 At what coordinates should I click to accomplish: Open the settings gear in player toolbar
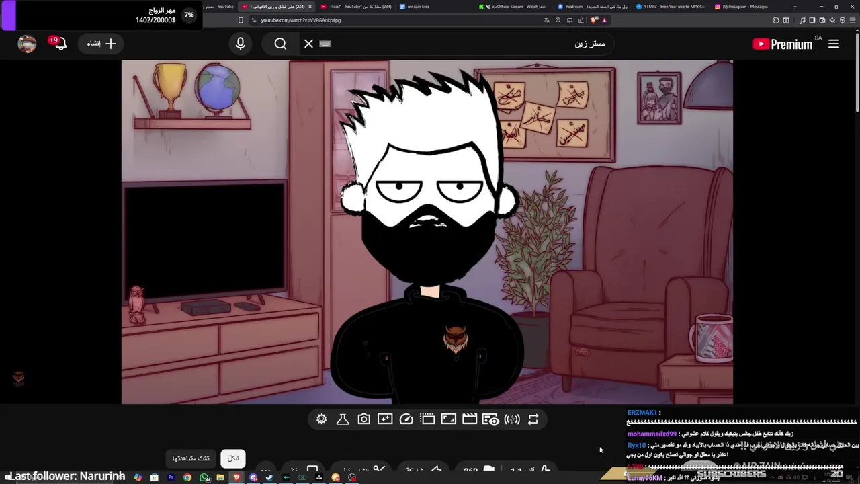coord(322,419)
